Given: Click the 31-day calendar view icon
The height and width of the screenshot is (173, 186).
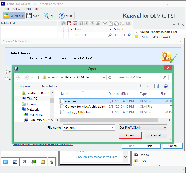Looking at the screenshot, I should coord(98,23).
